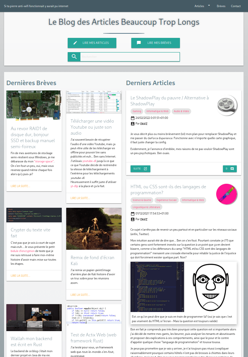Click the film reel icon on ShadowPlay article
The height and width of the screenshot is (357, 248).
(227, 105)
